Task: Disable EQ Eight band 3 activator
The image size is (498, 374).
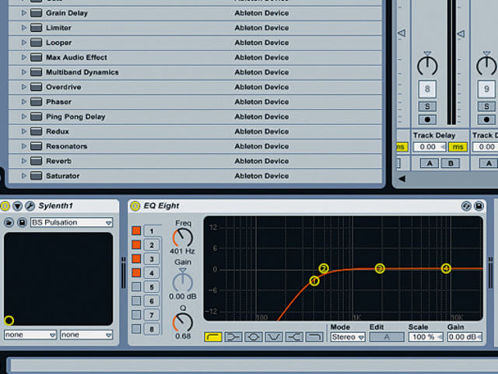Action: click(137, 258)
